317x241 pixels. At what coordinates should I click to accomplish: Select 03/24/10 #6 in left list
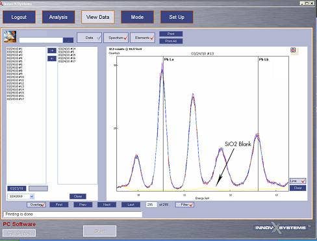14,64
